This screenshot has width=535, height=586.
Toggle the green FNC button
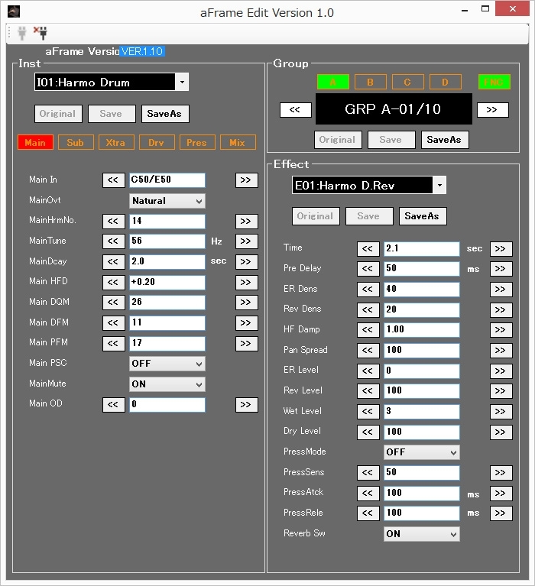[x=494, y=82]
